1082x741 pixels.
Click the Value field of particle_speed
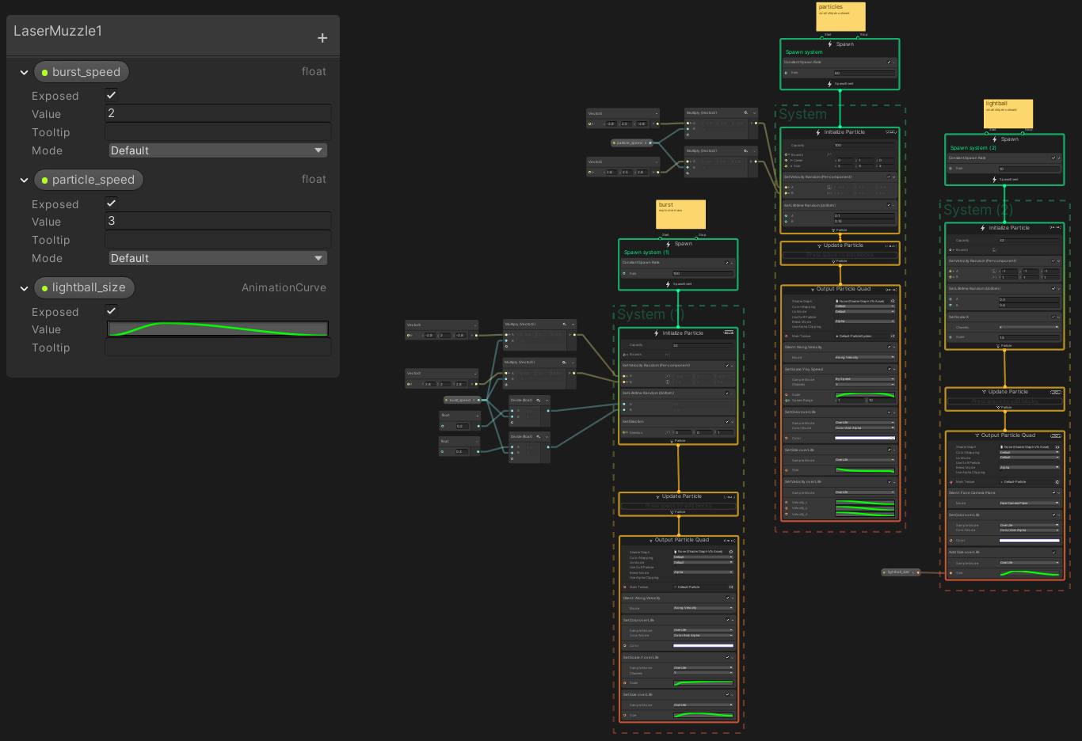point(218,221)
